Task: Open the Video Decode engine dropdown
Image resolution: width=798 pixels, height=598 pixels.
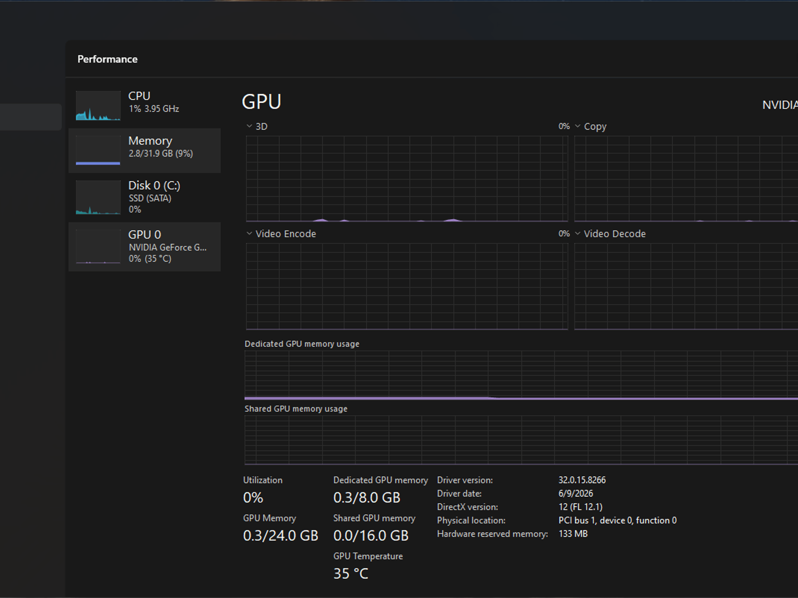Action: click(577, 234)
